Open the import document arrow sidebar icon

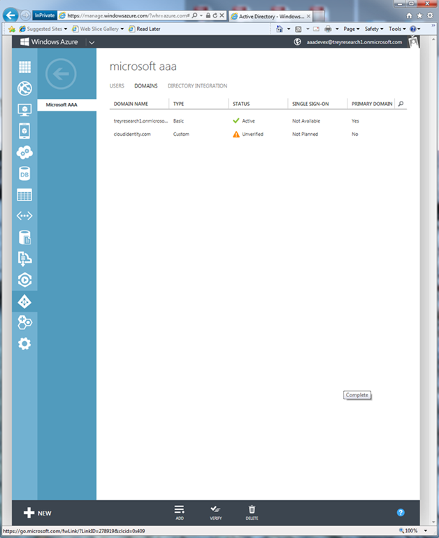pos(24,258)
